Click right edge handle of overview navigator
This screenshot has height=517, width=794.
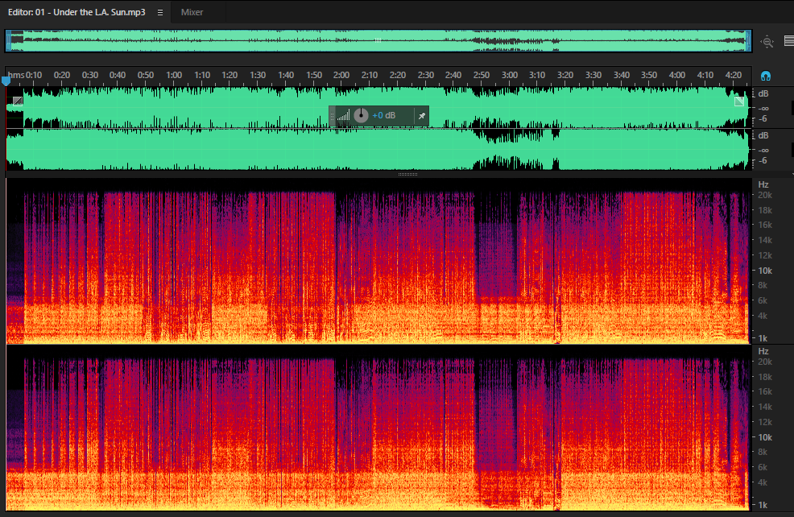point(748,40)
